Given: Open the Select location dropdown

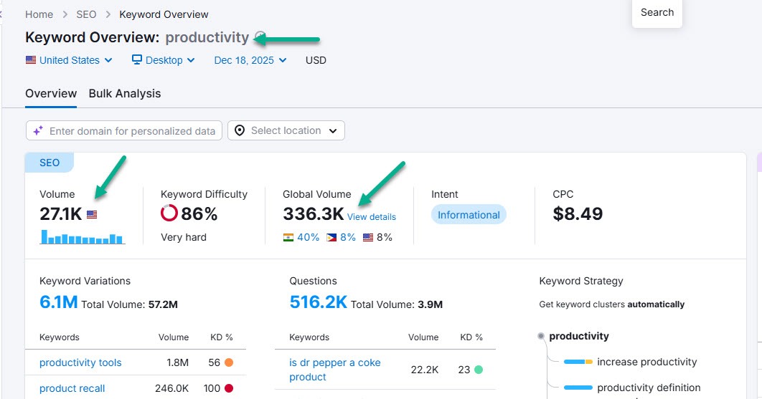Looking at the screenshot, I should tap(286, 130).
